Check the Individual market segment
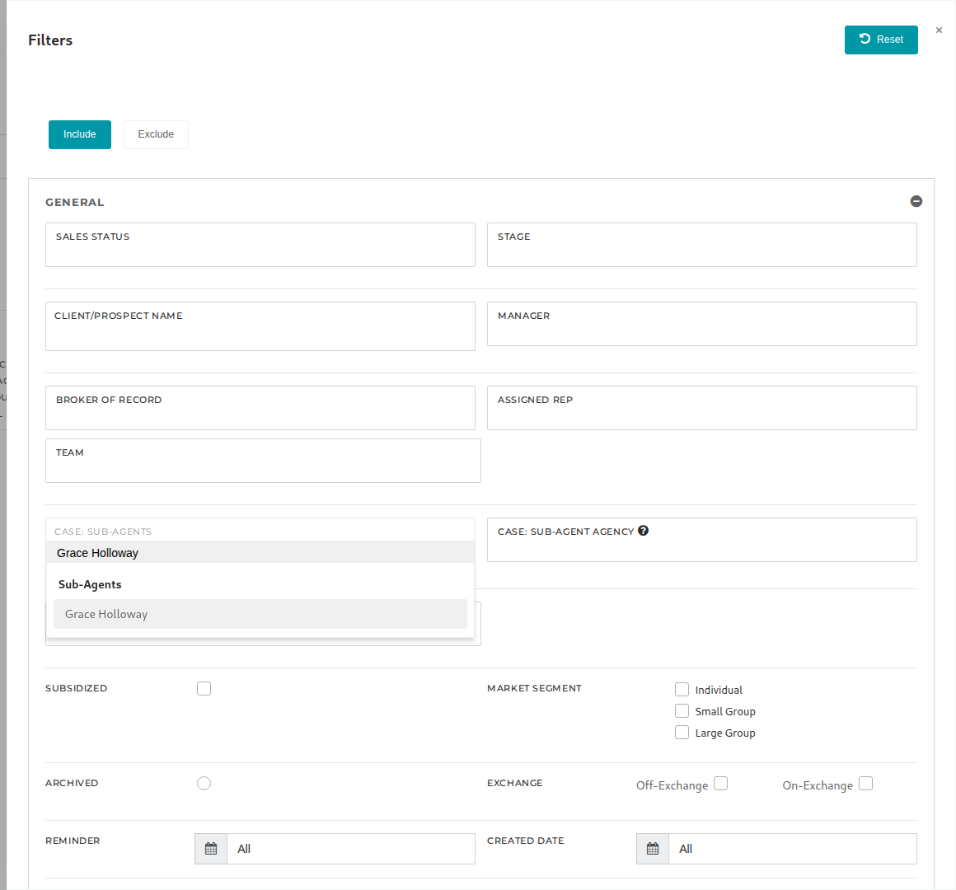Image resolution: width=956 pixels, height=890 pixels. point(682,690)
